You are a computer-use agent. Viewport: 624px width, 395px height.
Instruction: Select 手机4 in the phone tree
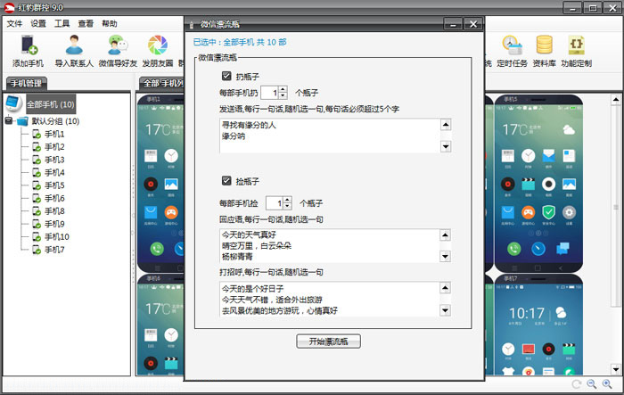(x=53, y=172)
